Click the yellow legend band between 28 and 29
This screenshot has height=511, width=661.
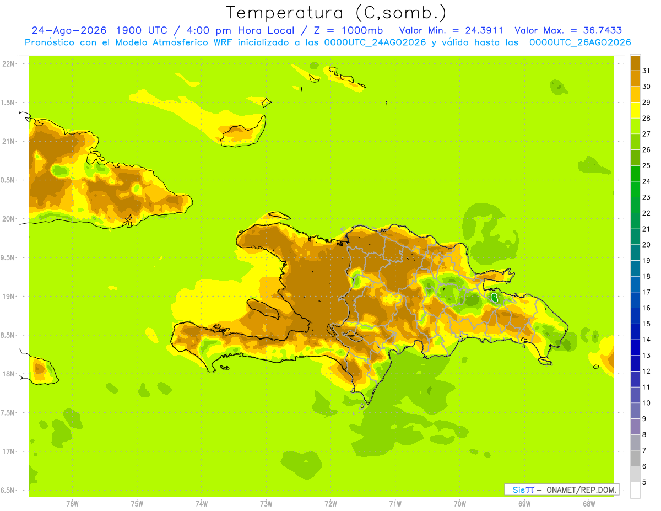(635, 110)
